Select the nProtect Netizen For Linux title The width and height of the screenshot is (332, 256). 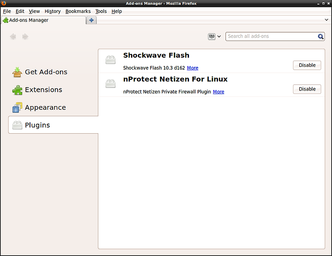(175, 79)
